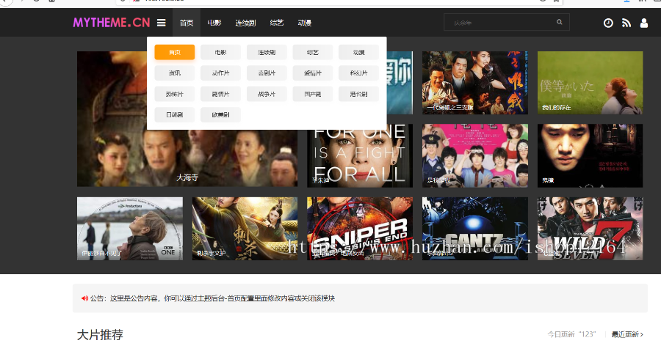661x346 pixels.
Task: Select 连续剧 in the top navigation bar
Action: (245, 23)
